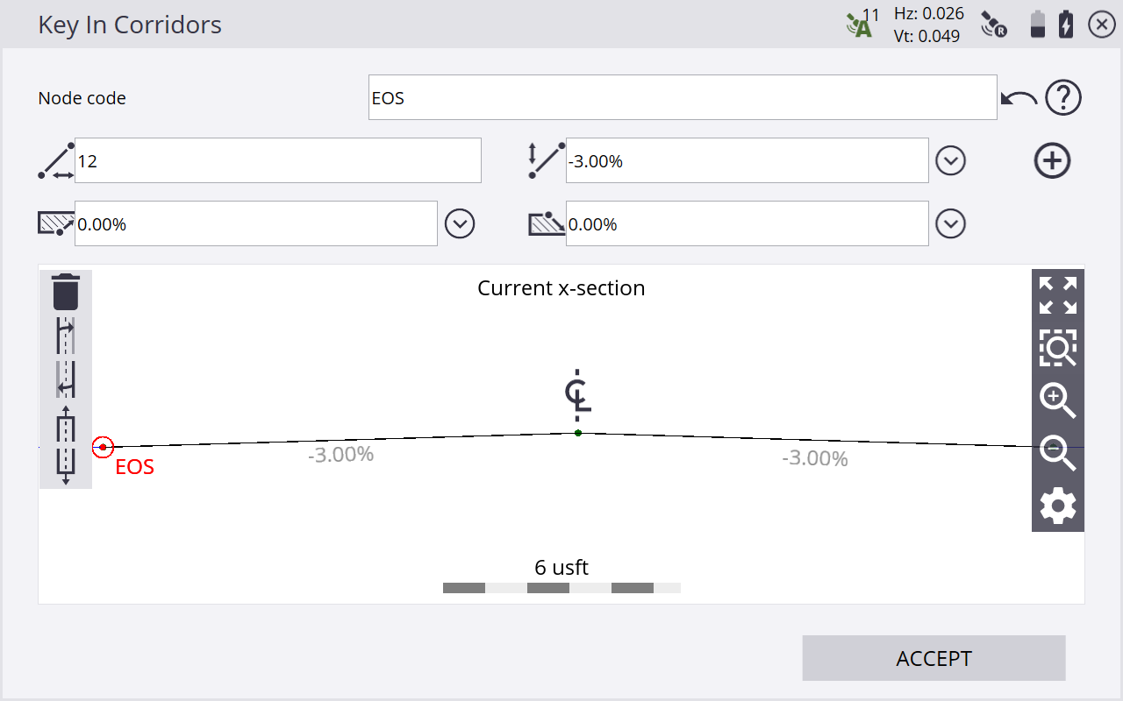Open the help question mark icon
The width and height of the screenshot is (1123, 701).
(1062, 97)
